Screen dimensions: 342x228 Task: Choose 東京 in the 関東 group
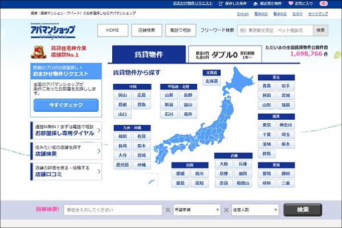[x=267, y=125]
